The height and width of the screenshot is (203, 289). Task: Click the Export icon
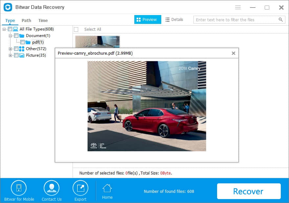tap(80, 188)
